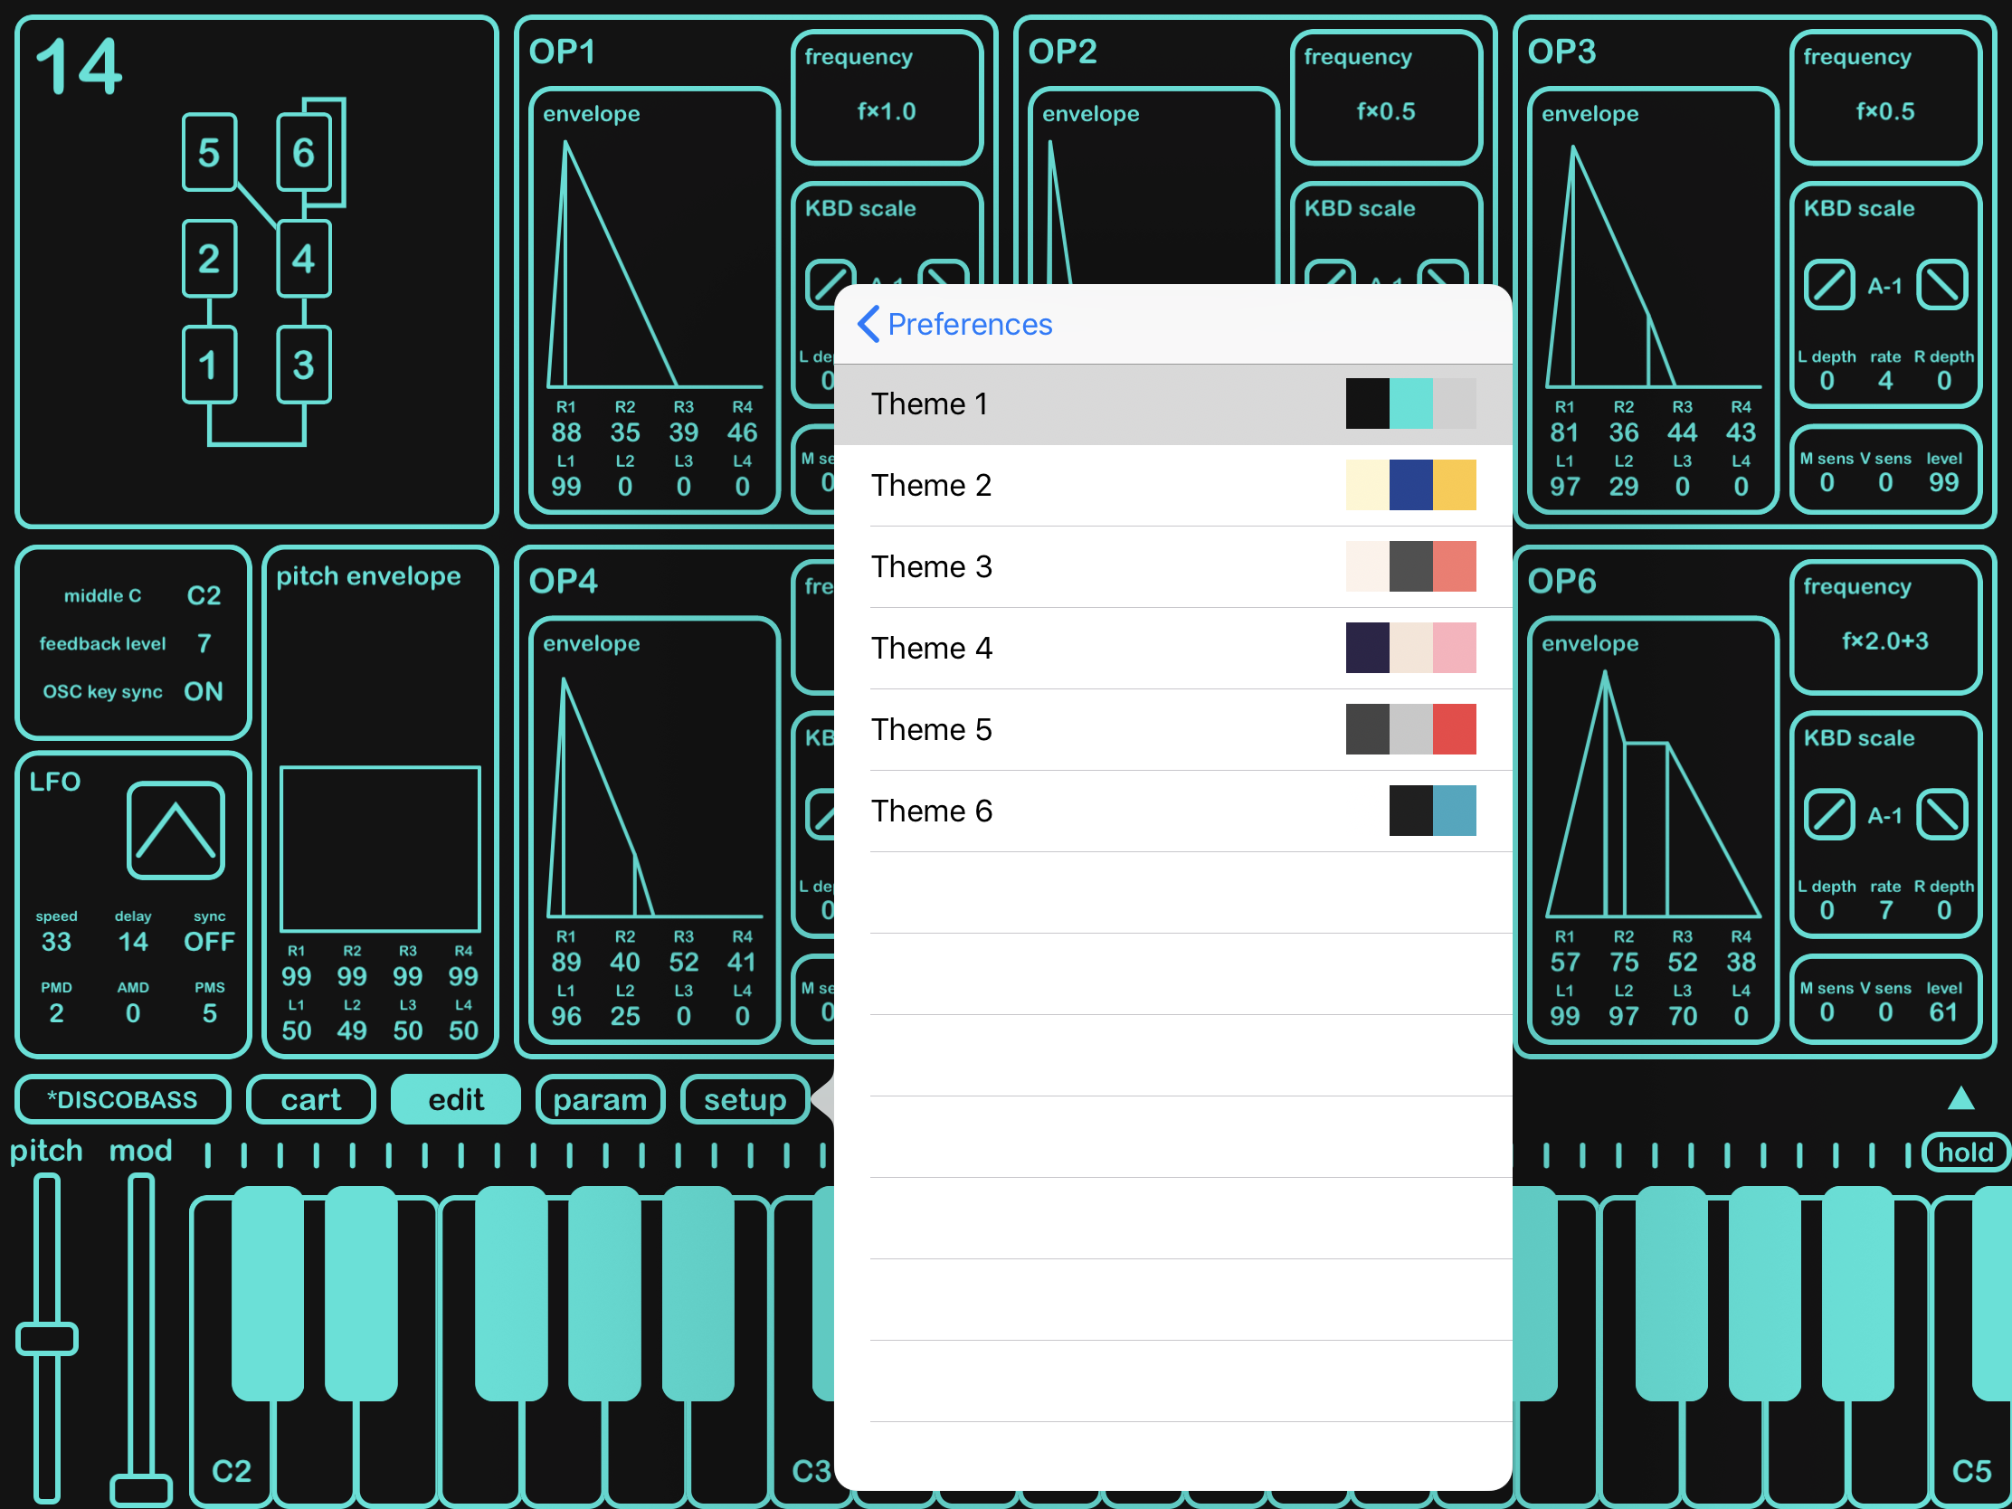Click the LFO triangle waveform icon
Image resolution: width=2012 pixels, height=1509 pixels.
coord(176,830)
